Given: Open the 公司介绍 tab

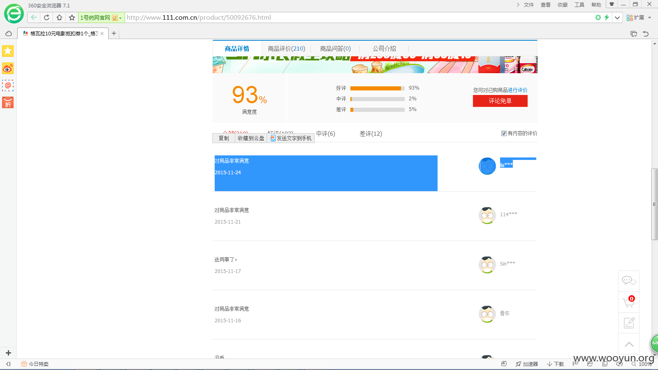Looking at the screenshot, I should 384,49.
